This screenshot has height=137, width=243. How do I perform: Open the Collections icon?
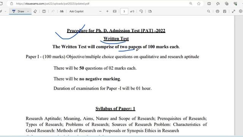pyautogui.click(x=227, y=3)
